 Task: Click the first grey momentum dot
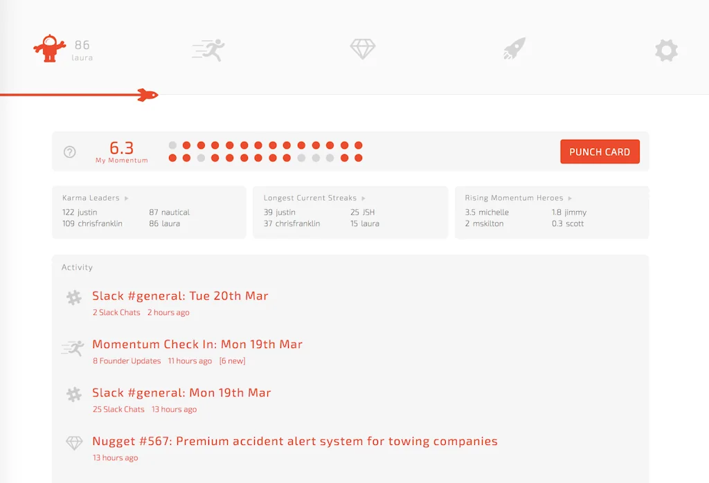(x=172, y=145)
